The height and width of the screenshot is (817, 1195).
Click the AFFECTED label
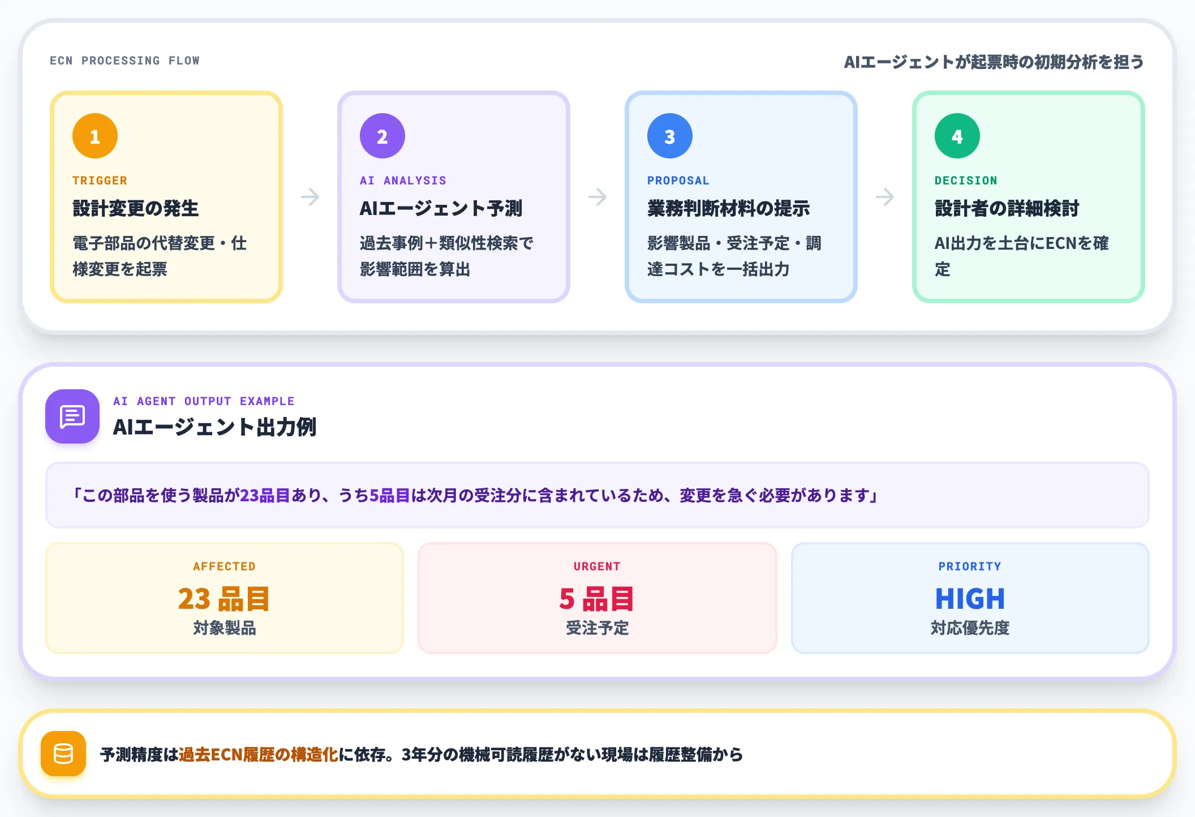click(224, 566)
